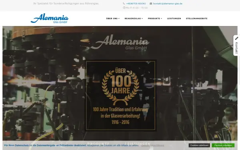Open the side Kontakt tab
The width and height of the screenshot is (240, 150).
pyautogui.click(x=236, y=46)
